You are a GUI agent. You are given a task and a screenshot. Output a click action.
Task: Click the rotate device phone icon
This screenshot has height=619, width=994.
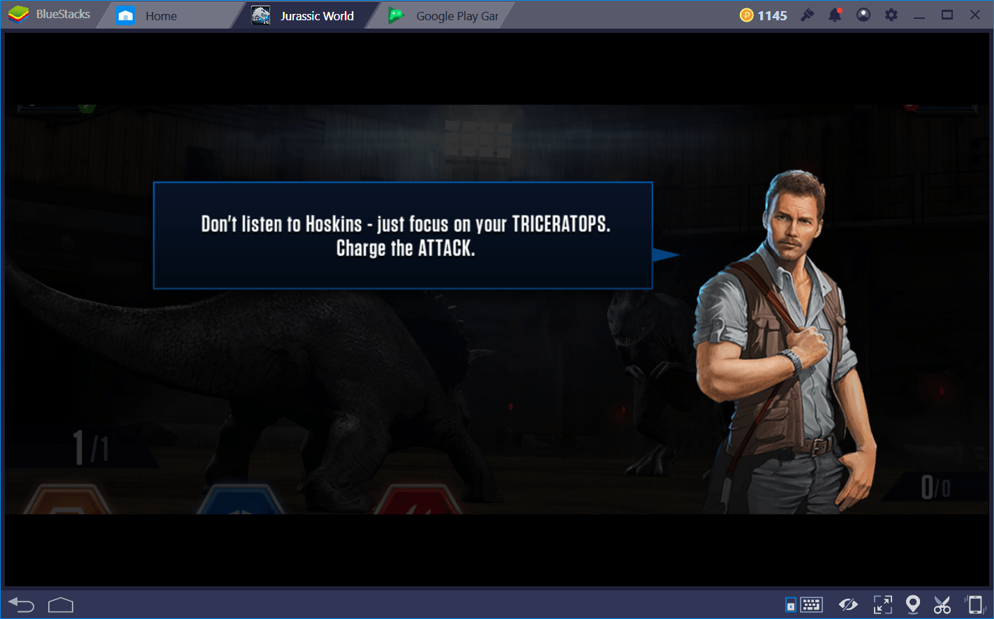[x=974, y=604]
